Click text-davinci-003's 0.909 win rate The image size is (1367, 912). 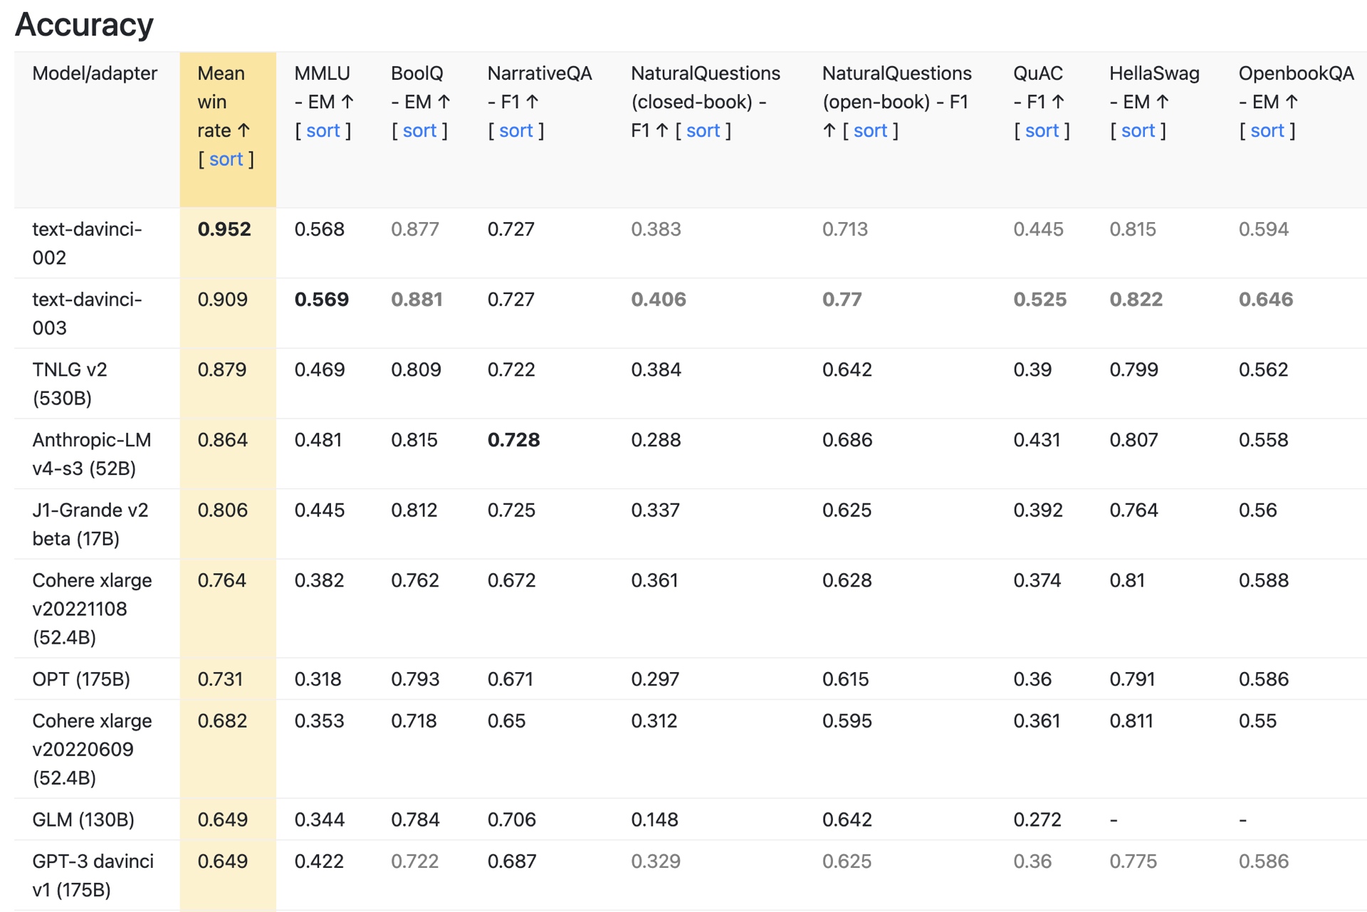click(223, 300)
